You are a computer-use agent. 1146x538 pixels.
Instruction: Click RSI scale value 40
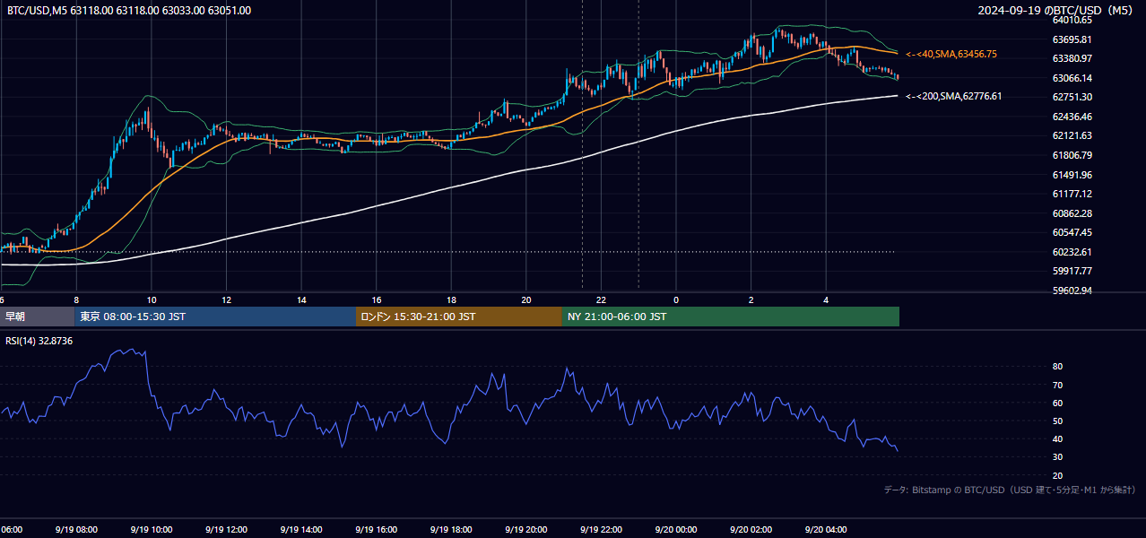tap(1057, 439)
